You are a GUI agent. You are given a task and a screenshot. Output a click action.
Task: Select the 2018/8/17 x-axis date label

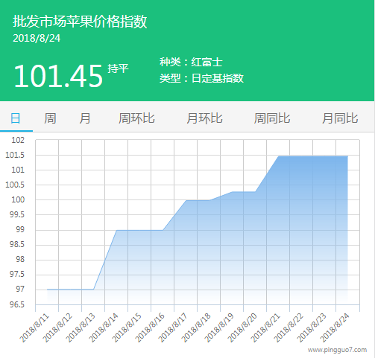pyautogui.click(x=173, y=327)
